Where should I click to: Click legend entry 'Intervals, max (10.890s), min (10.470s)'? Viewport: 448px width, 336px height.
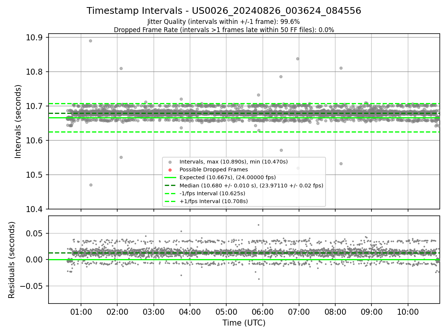pyautogui.click(x=234, y=162)
